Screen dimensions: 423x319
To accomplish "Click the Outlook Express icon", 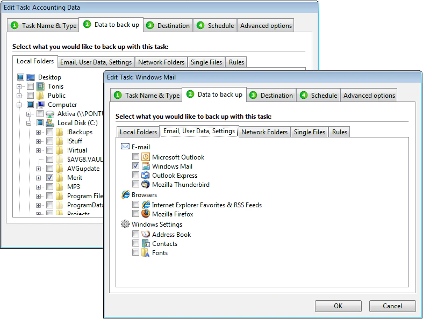I will [146, 175].
